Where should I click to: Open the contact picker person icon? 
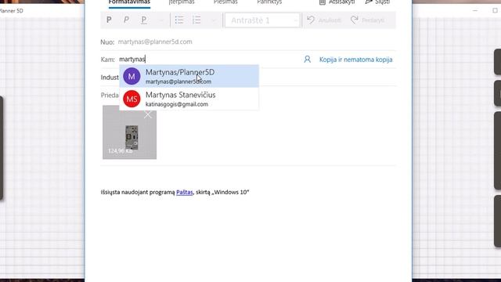[308, 60]
